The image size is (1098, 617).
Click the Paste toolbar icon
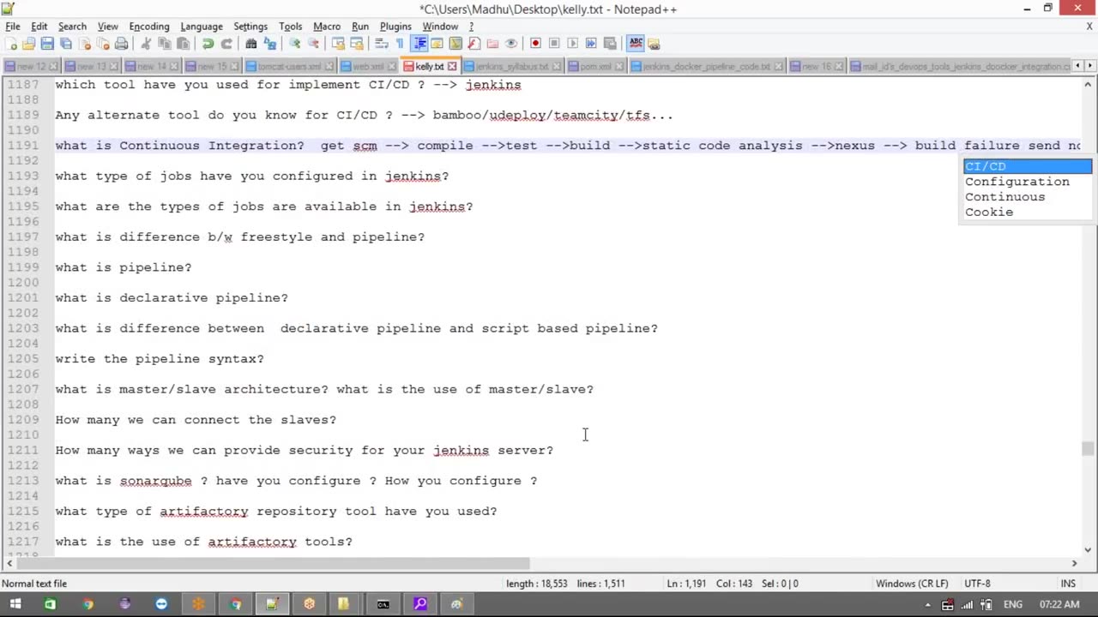click(183, 44)
